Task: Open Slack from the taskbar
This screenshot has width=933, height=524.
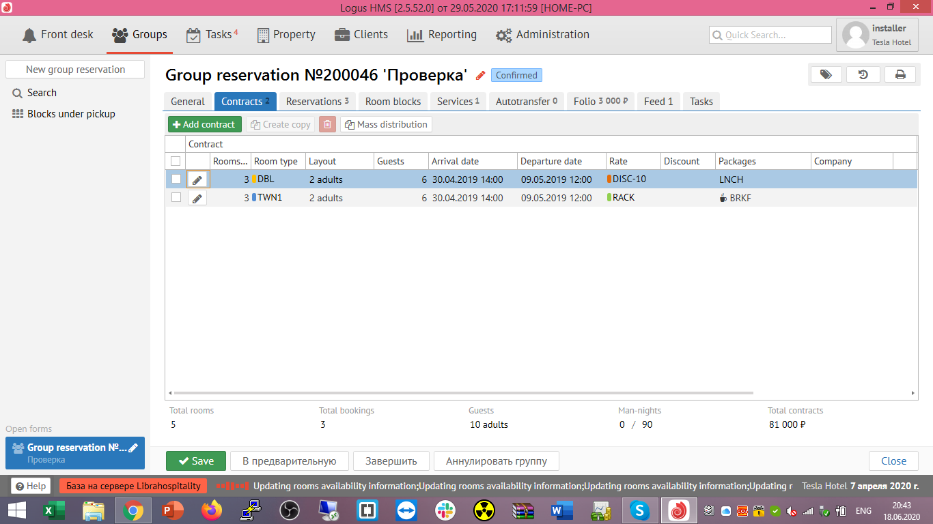Action: 445,510
